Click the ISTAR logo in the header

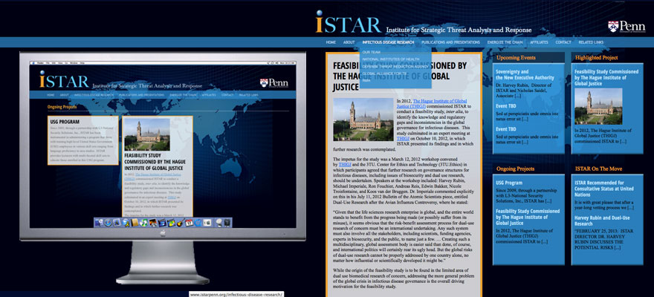[343, 23]
